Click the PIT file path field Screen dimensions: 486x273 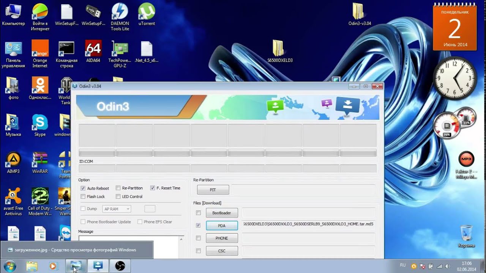click(x=303, y=190)
